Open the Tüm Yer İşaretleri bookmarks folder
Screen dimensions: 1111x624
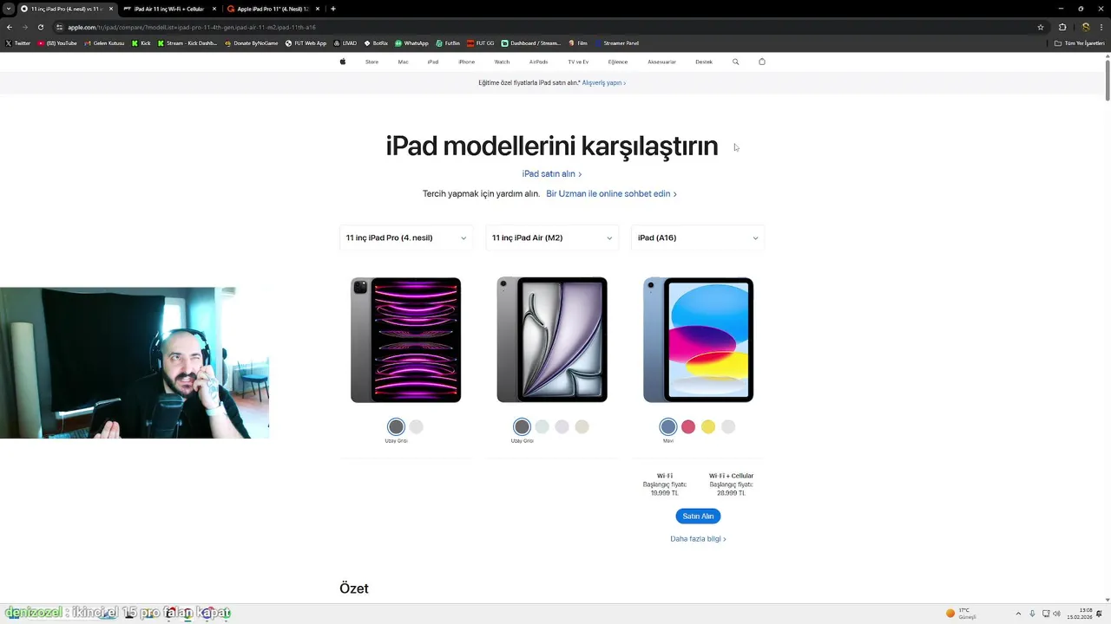[x=1080, y=42]
